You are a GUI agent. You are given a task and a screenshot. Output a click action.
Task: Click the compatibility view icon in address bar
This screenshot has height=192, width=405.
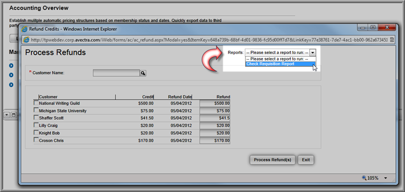[x=392, y=40]
